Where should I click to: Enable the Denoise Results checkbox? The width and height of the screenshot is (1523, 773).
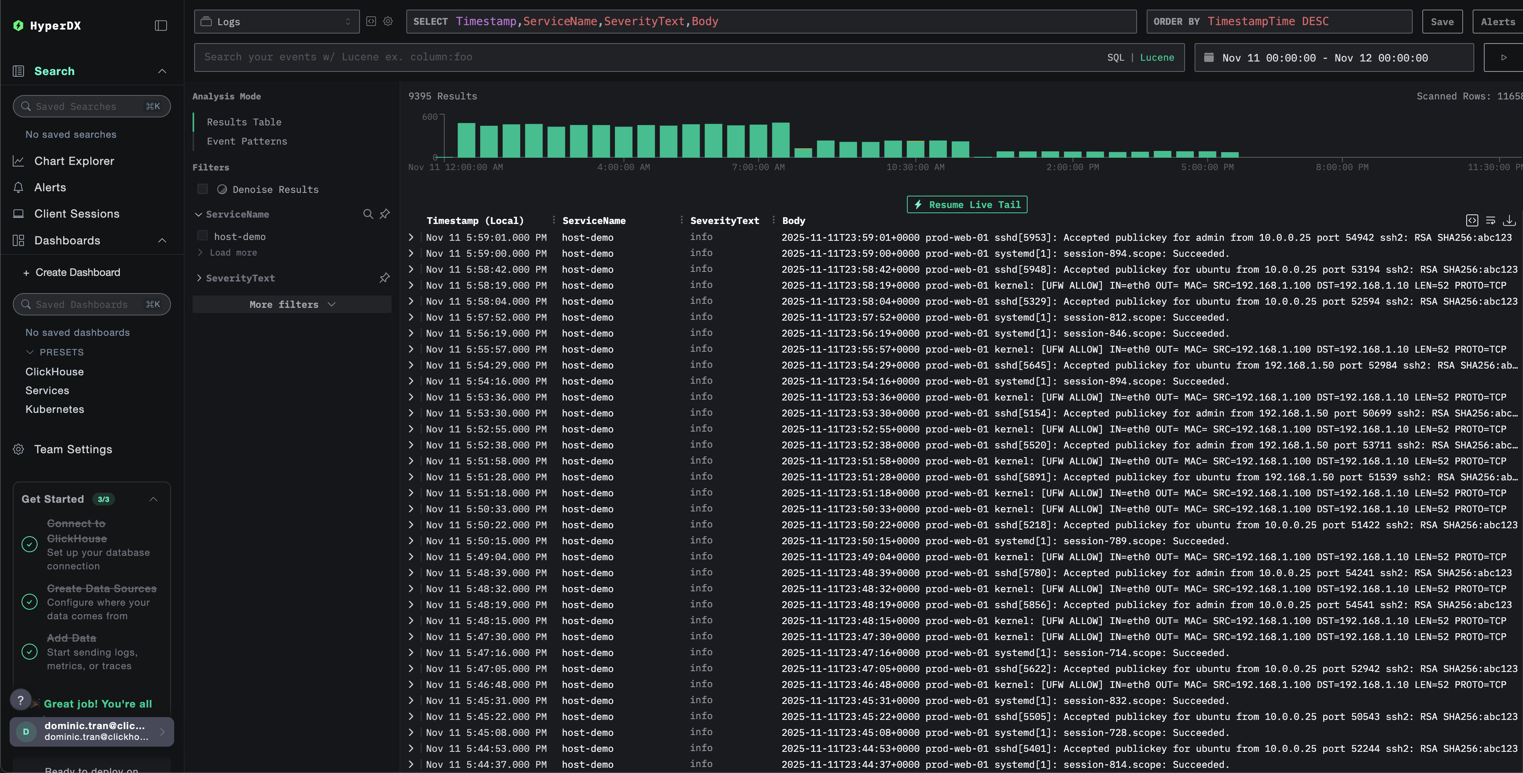click(x=202, y=189)
